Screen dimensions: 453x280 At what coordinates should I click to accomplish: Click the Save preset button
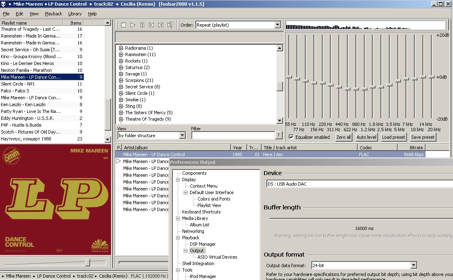(423, 137)
